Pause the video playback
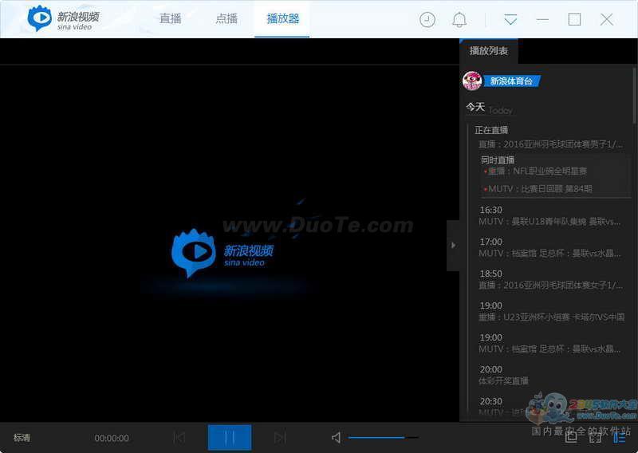This screenshot has width=638, height=453. point(230,437)
